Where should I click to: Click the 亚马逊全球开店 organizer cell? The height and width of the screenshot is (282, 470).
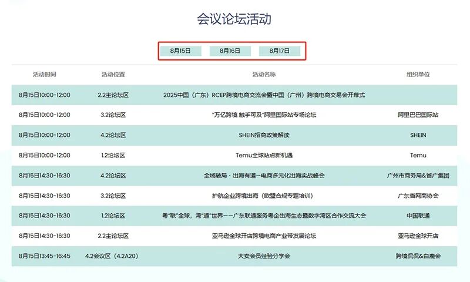point(418,236)
